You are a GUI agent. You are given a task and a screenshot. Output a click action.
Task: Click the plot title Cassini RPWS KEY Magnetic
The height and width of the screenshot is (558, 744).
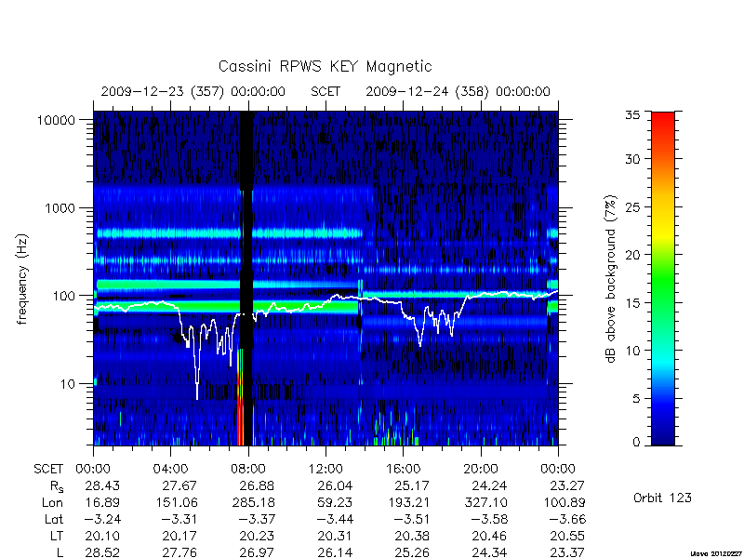point(325,66)
